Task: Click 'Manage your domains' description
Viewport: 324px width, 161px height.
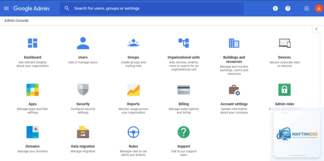Action: tap(33, 152)
